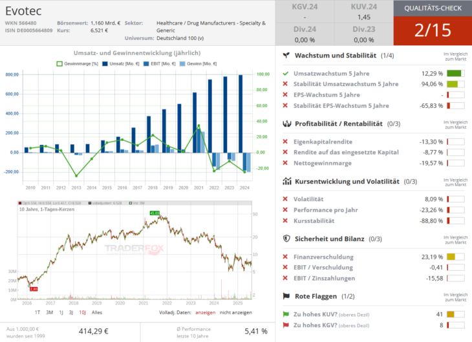Click the ISIN DE0005664809 text
The image size is (472, 342).
(28, 30)
